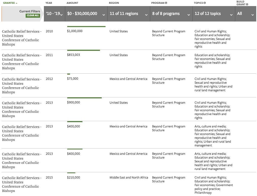Expand the 11 of 11 regions filter
This screenshot has height=196, width=257.
click(x=129, y=14)
